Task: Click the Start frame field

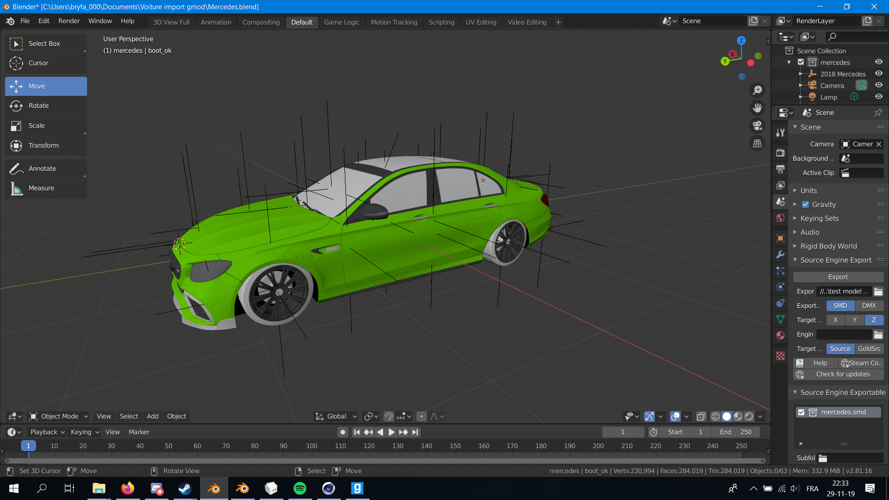Action: tap(685, 432)
